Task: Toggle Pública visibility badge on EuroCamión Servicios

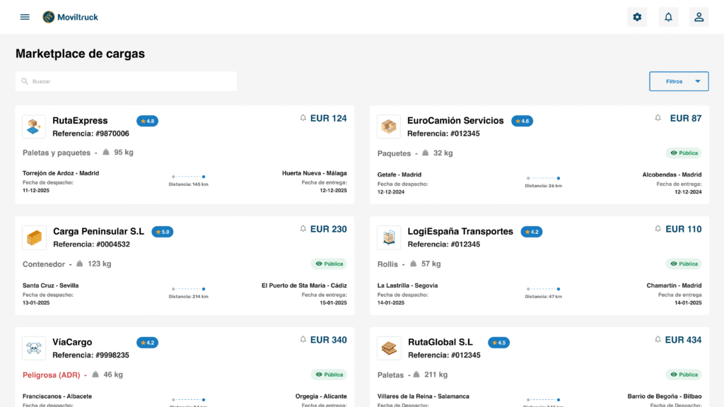Action: tap(684, 153)
